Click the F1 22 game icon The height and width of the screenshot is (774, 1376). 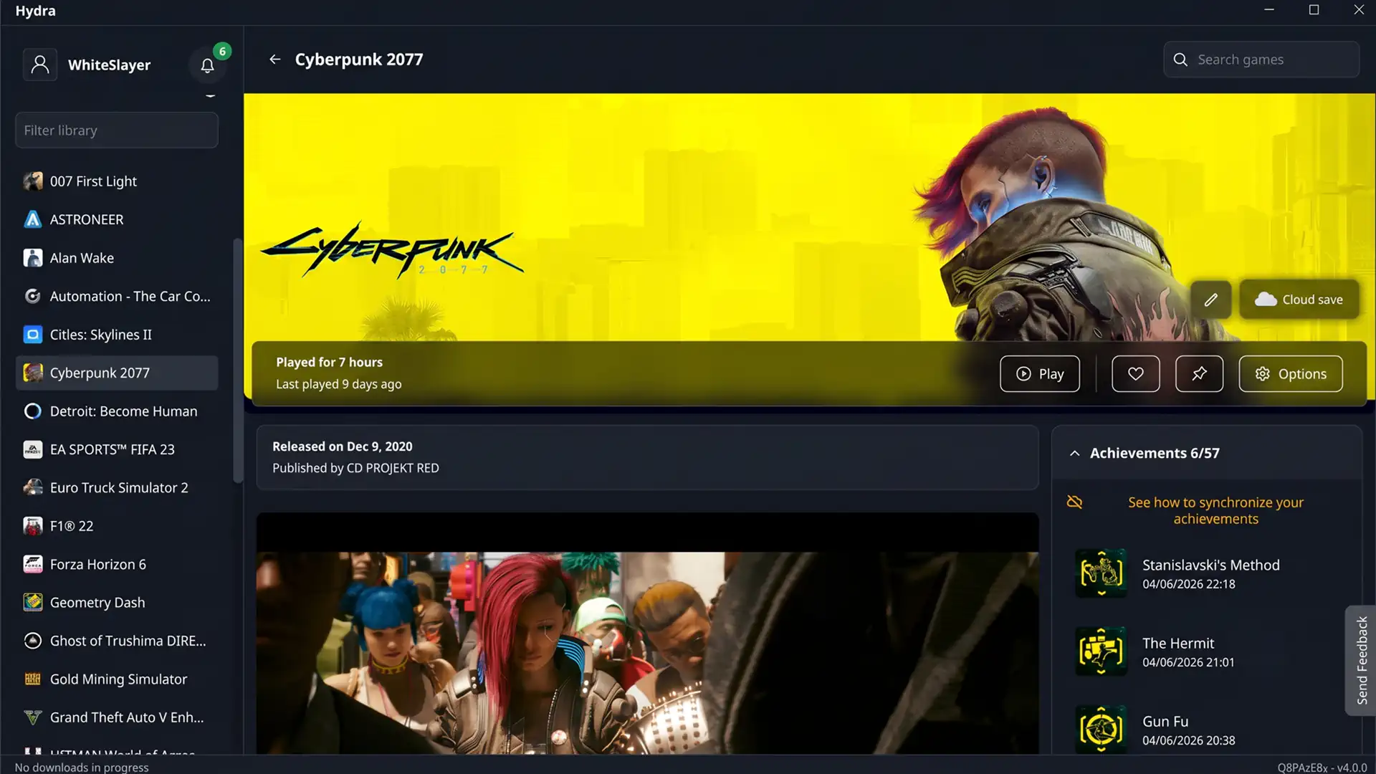[33, 526]
